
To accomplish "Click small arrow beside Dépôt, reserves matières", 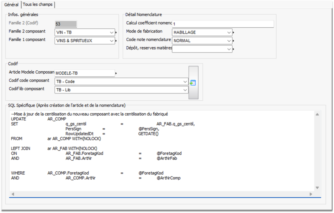I will click(234, 49).
